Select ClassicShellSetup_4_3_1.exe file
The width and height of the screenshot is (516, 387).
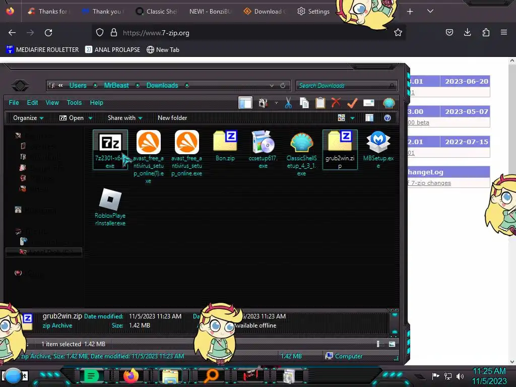pyautogui.click(x=301, y=153)
